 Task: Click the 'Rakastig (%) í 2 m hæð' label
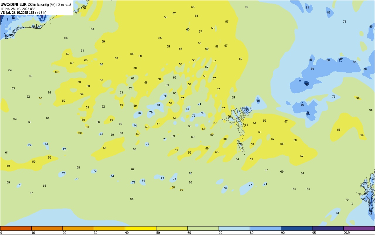click(54, 5)
